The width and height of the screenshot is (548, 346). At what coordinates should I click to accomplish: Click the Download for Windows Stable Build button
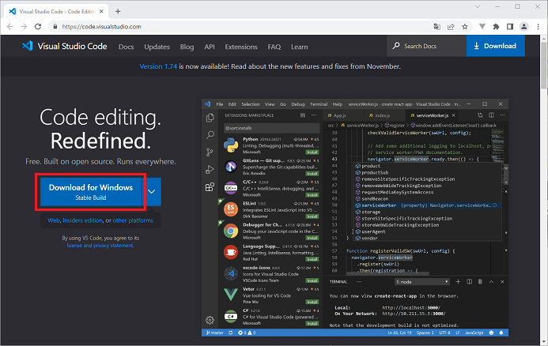point(91,192)
